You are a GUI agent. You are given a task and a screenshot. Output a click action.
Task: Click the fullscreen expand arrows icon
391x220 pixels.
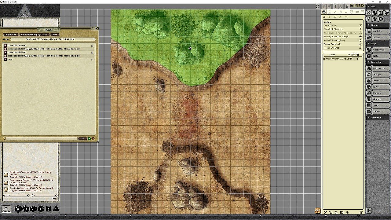[318, 6]
